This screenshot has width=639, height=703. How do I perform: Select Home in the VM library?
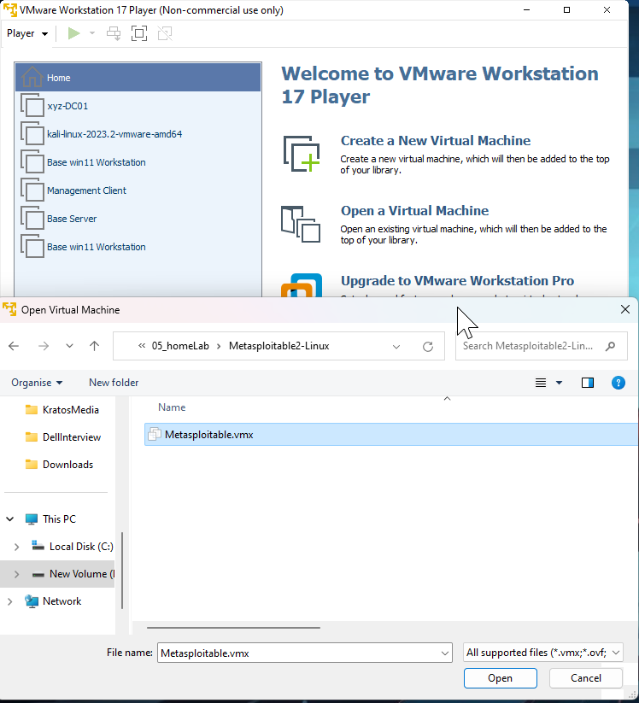[138, 78]
